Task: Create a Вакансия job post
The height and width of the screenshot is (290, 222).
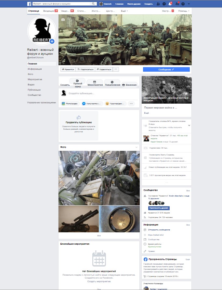Action: coord(129,85)
